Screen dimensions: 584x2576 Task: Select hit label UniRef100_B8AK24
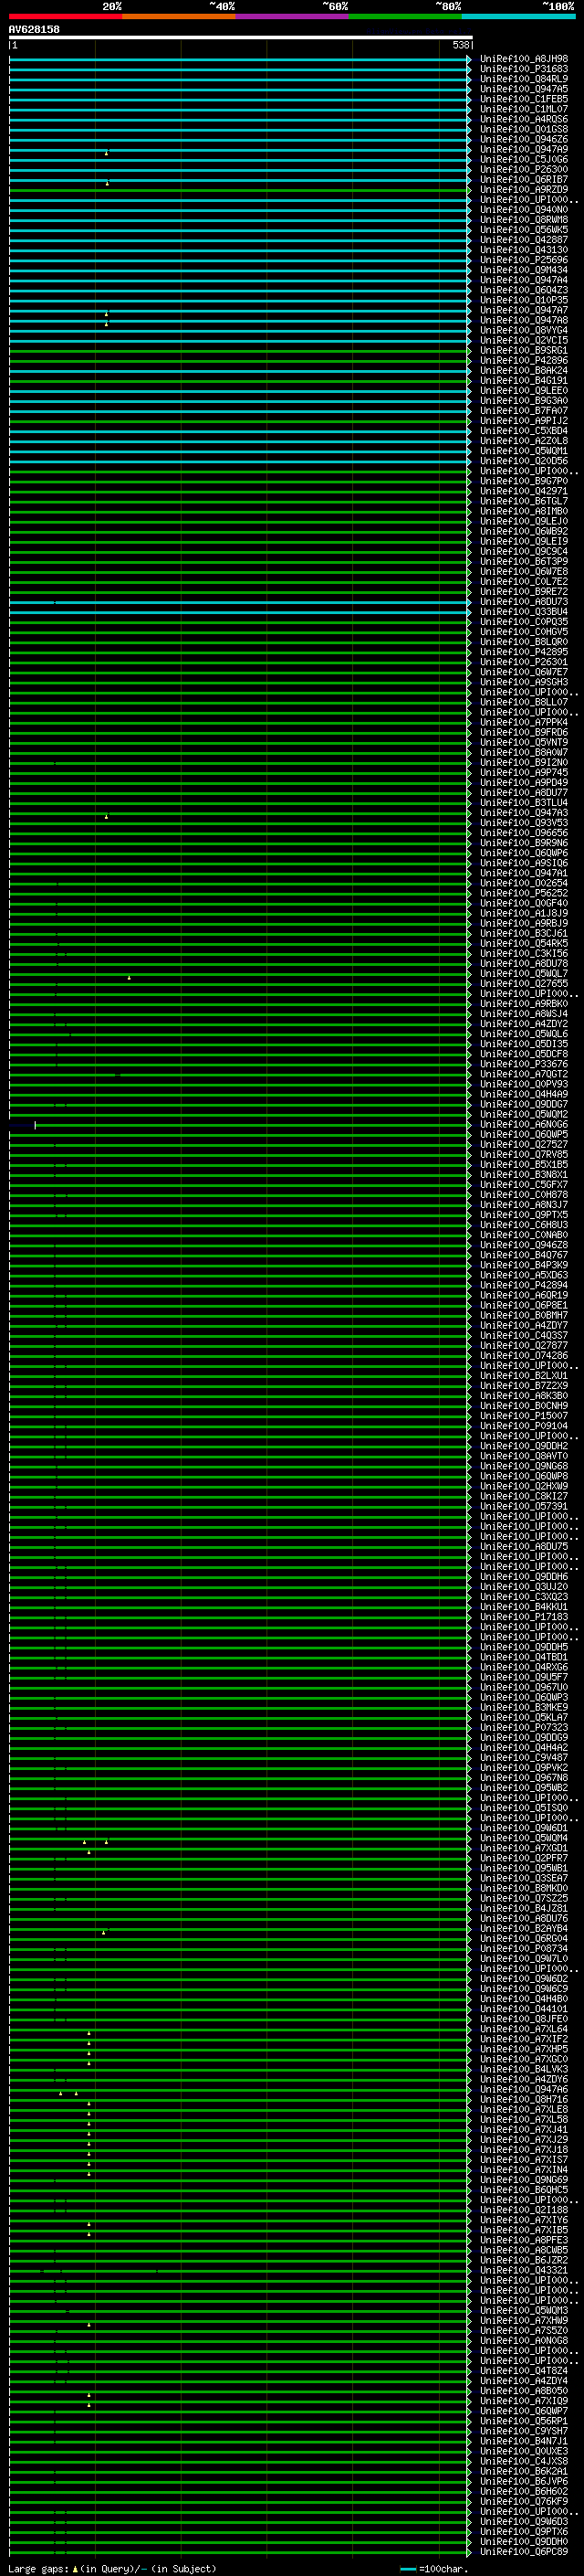524,370
